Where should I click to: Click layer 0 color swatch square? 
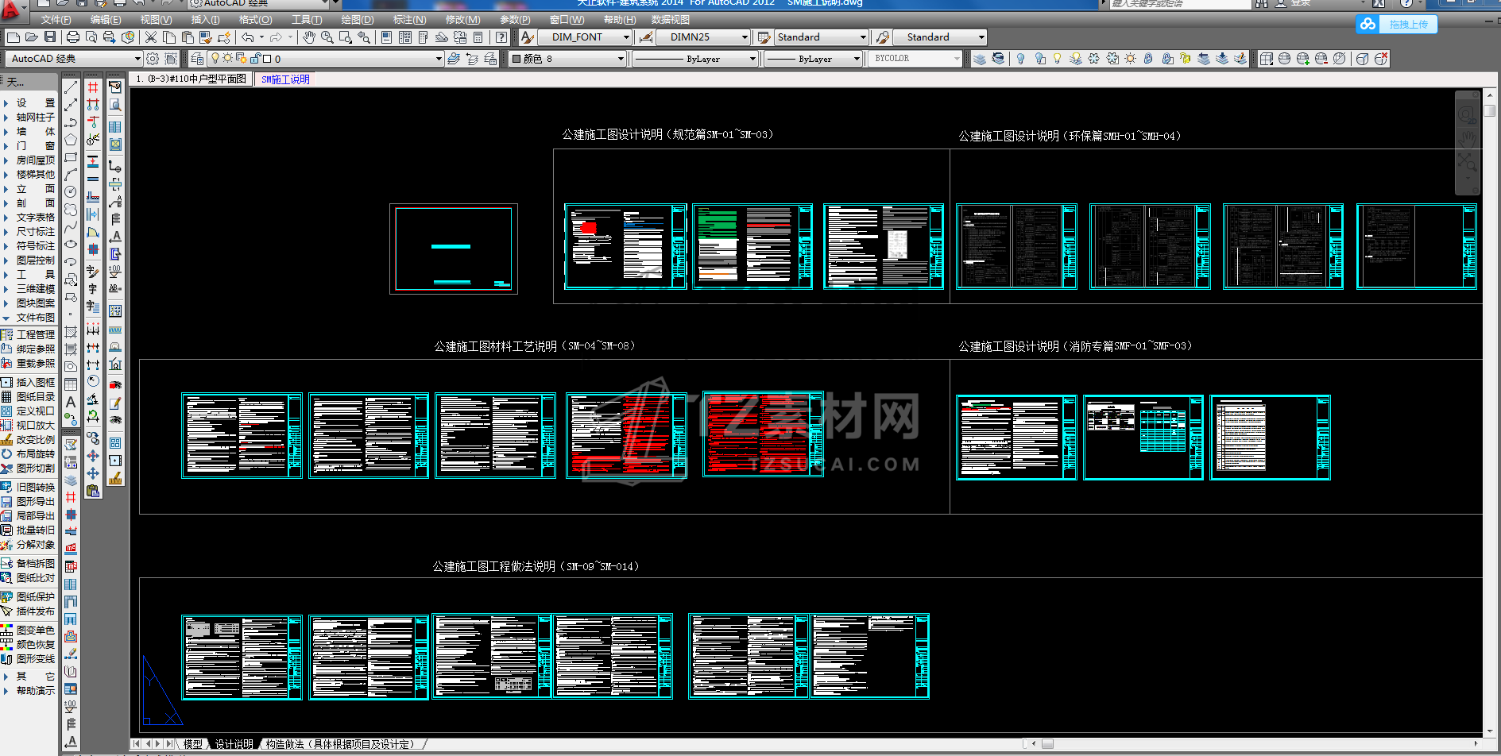(x=267, y=59)
